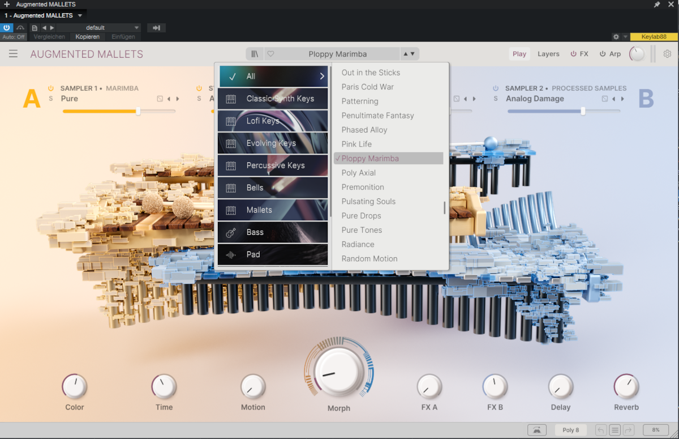
Task: Switch to the Layers view
Action: [548, 54]
